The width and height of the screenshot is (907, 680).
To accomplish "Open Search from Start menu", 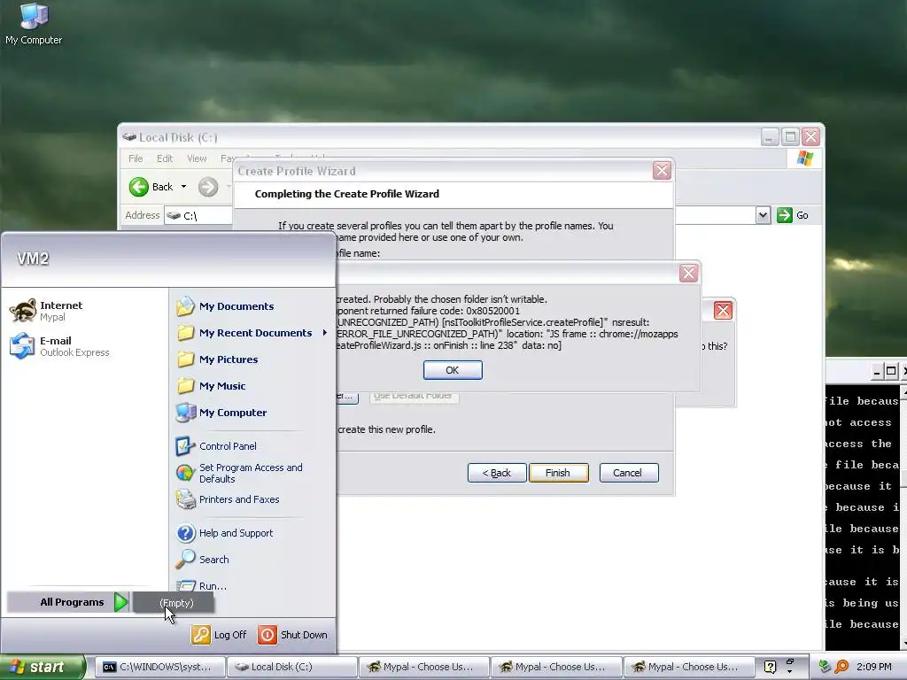I will [203, 560].
